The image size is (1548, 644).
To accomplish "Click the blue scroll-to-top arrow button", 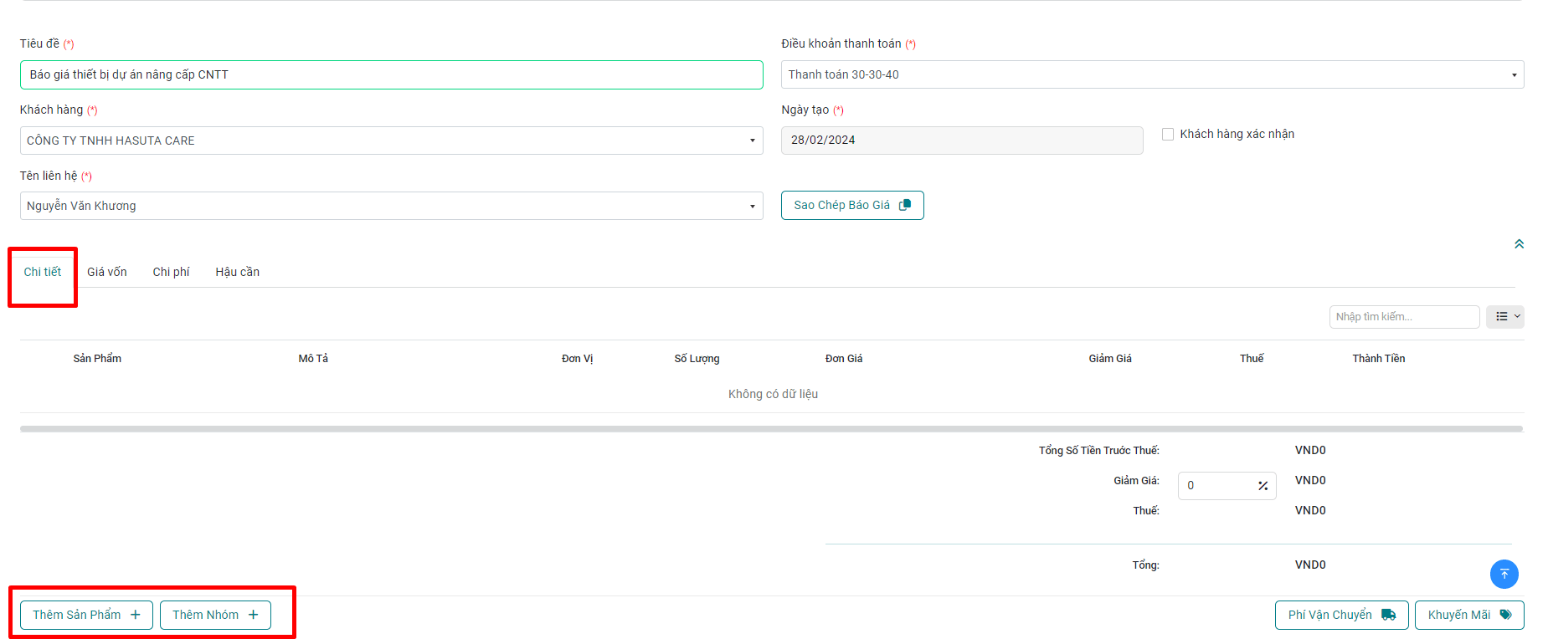I will [1504, 574].
